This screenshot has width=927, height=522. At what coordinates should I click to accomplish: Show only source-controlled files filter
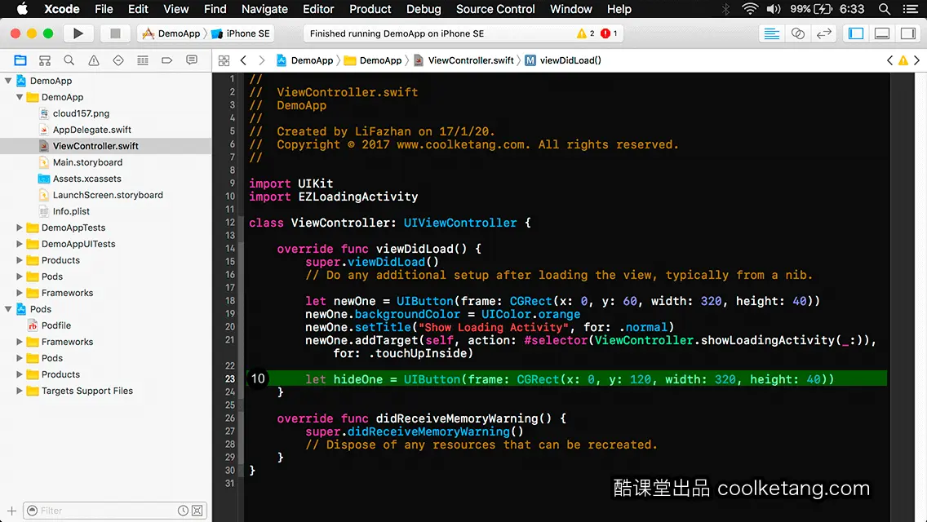[x=197, y=511]
